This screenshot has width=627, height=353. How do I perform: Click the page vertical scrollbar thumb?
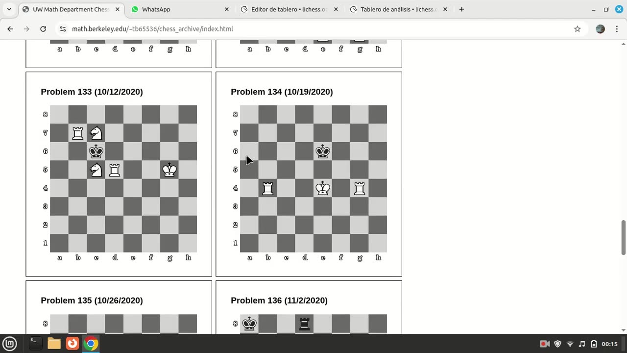(624, 238)
